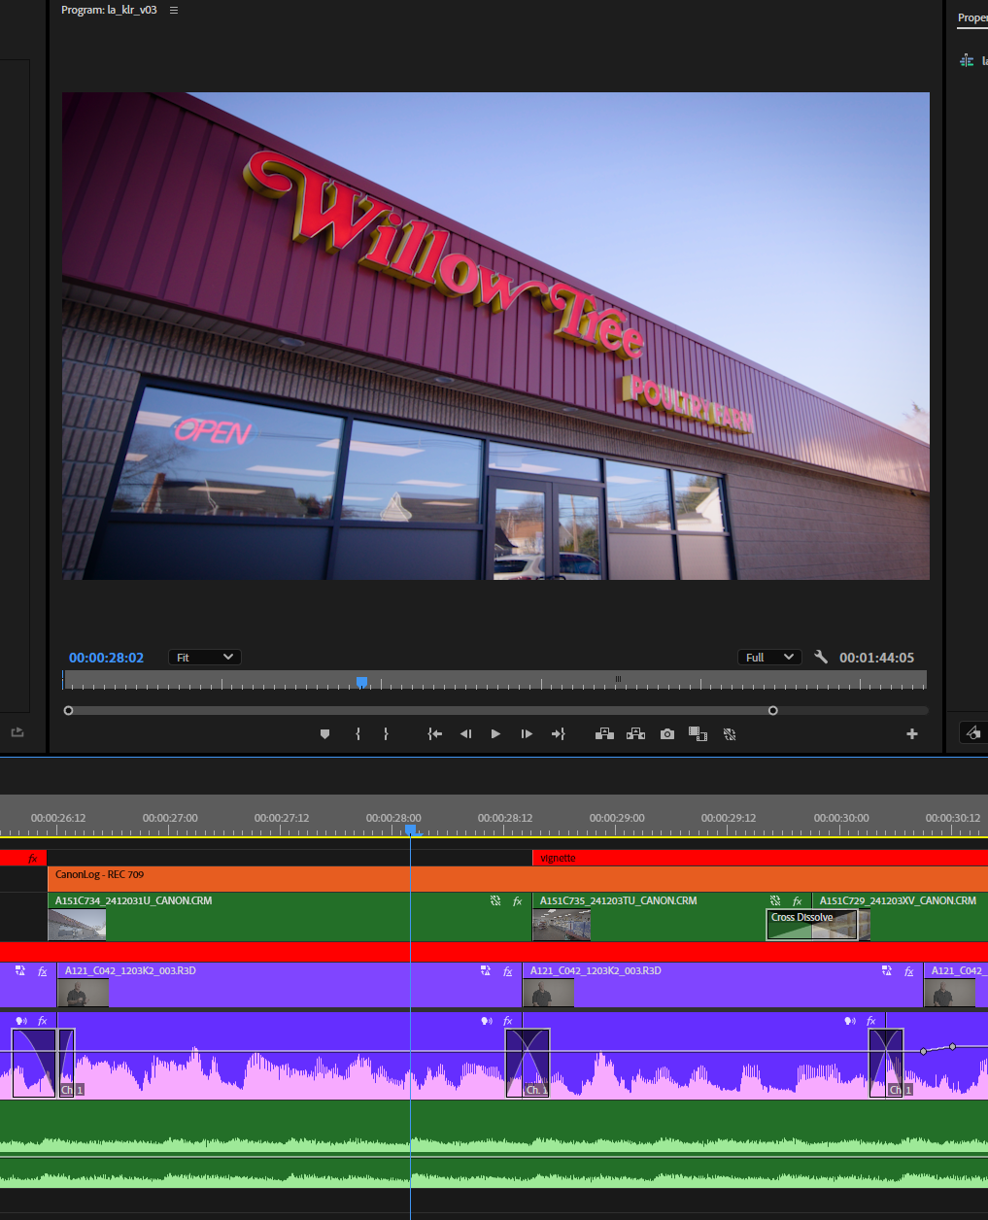
Task: Open the Fit zoom level dropdown
Action: [204, 658]
